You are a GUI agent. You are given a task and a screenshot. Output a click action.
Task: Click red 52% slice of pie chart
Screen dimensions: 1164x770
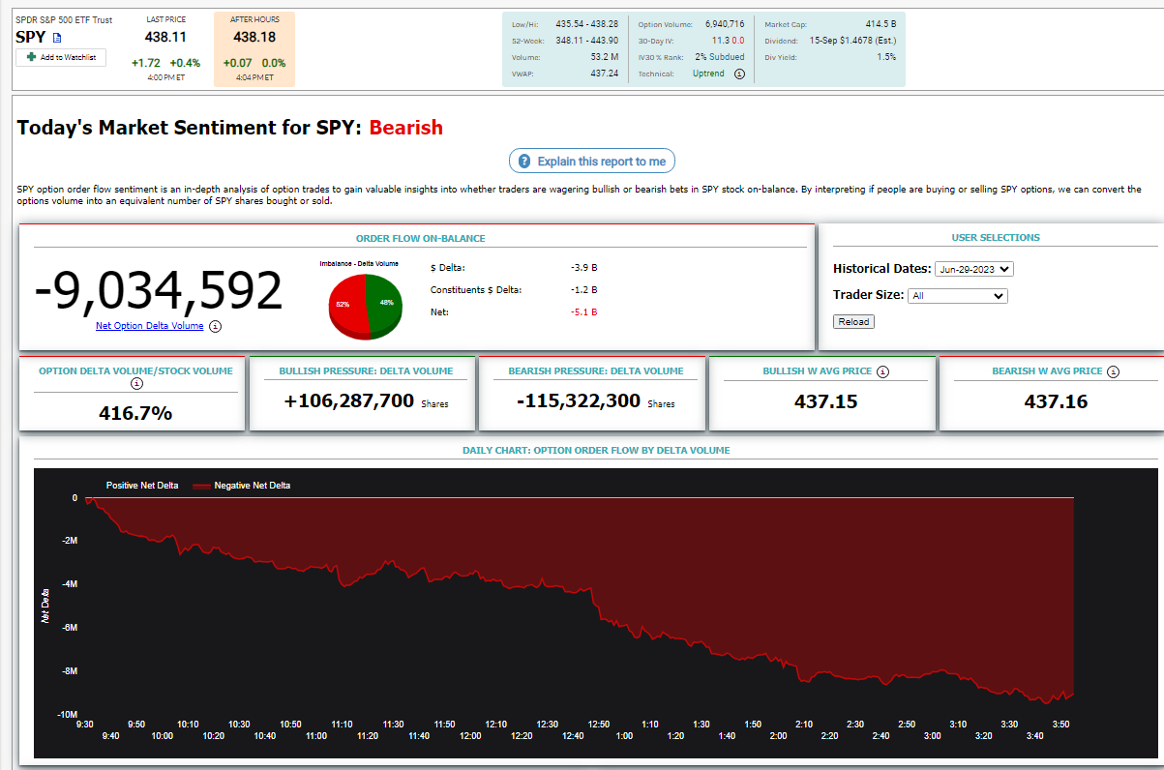tap(346, 305)
